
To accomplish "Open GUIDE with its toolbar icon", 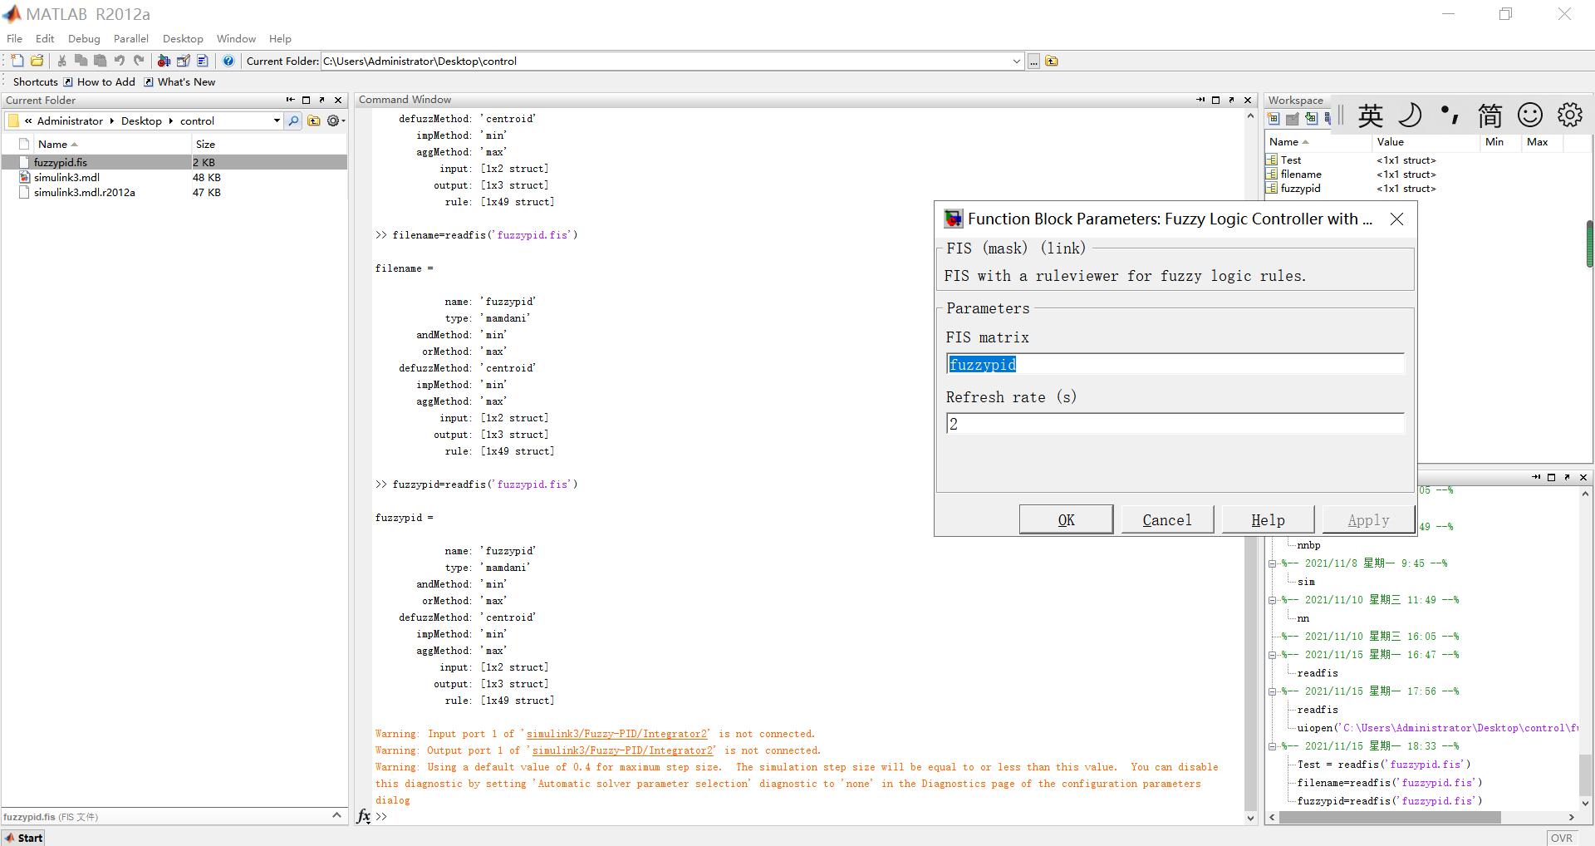I will (x=184, y=60).
